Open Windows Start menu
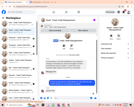Image resolution: width=134 pixels, height=107 pixels. 2,105
